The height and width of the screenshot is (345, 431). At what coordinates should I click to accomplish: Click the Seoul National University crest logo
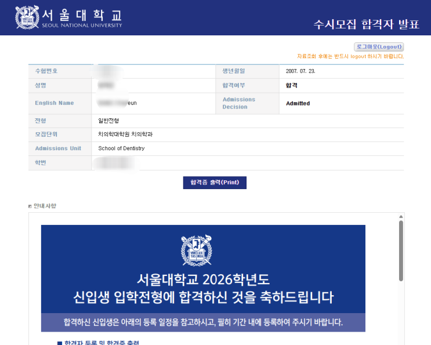click(27, 17)
